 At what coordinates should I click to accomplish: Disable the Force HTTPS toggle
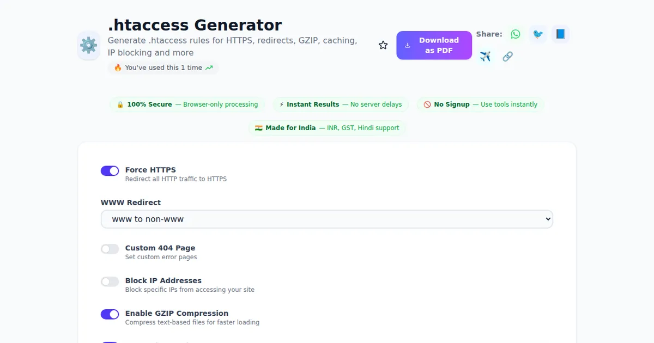[110, 171]
